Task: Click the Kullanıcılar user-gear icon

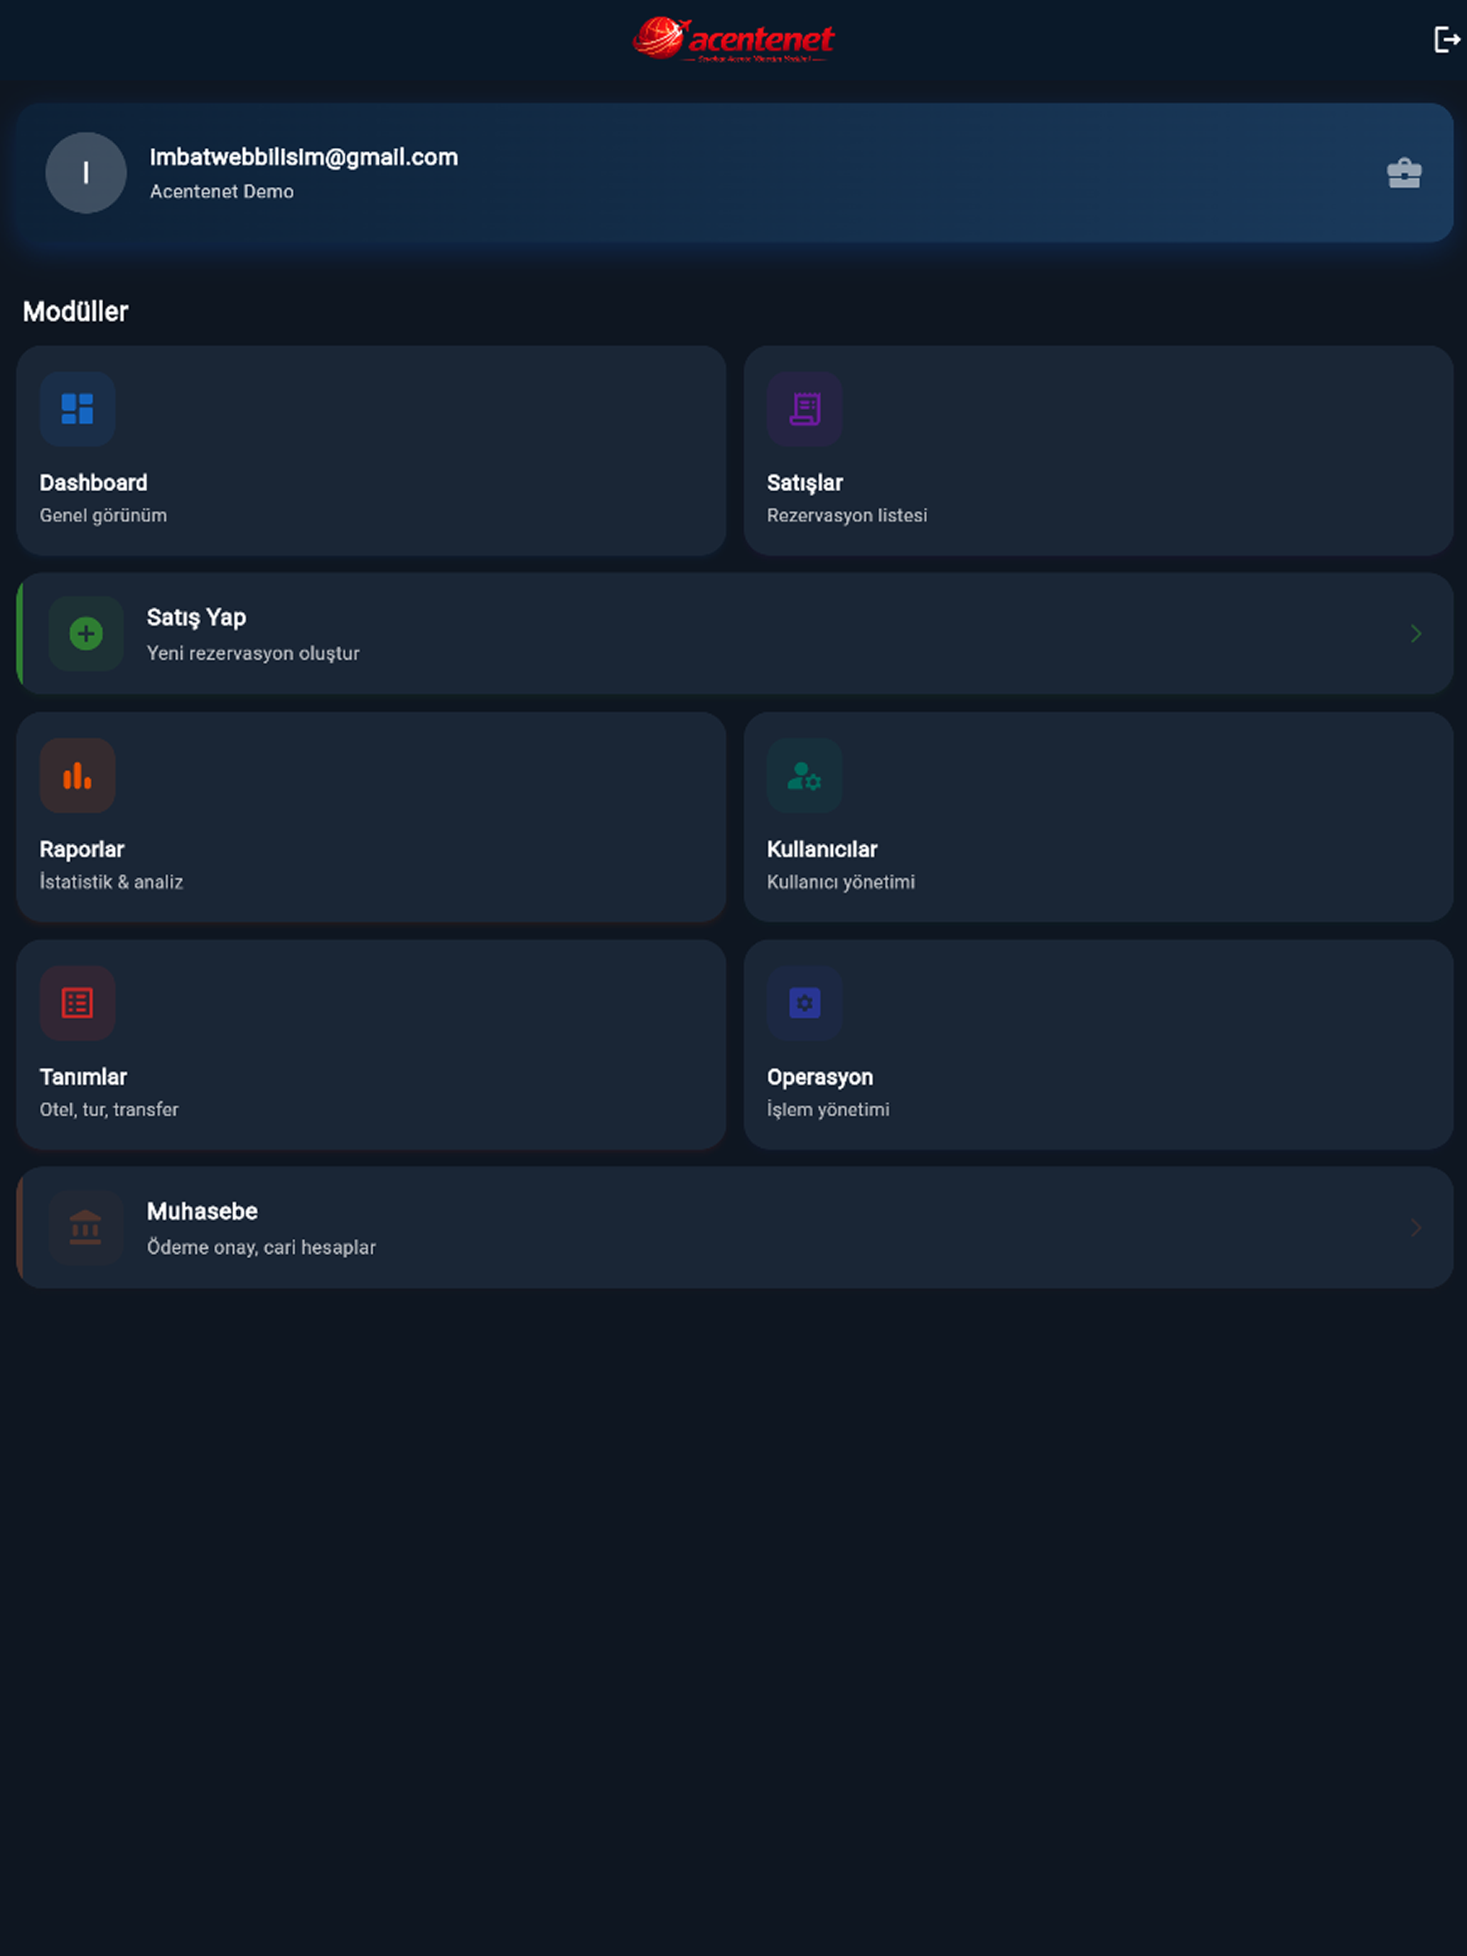Action: click(805, 775)
